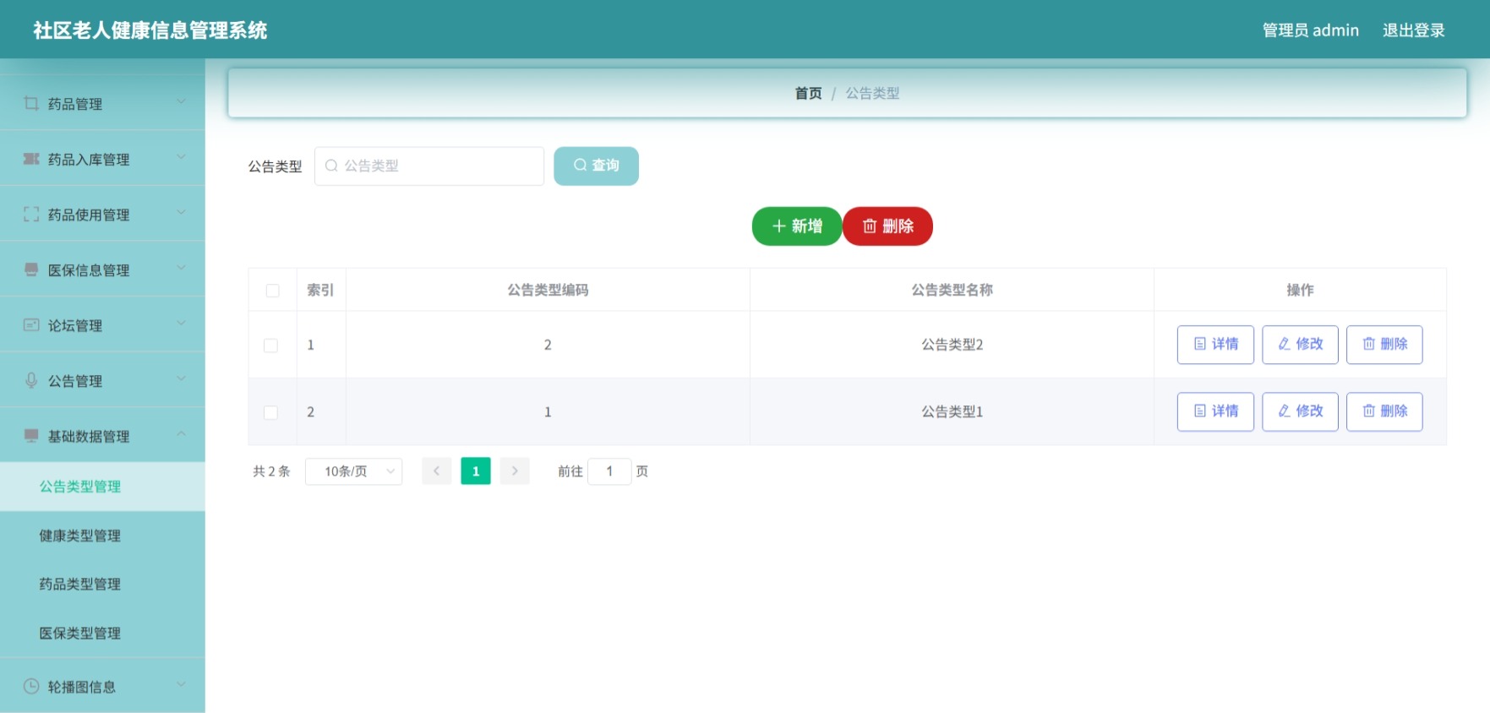
Task: Expand the 论坛管理 menu chevron
Action: tap(181, 324)
